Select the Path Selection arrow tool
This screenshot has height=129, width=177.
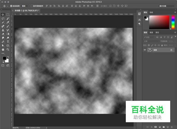point(3,46)
